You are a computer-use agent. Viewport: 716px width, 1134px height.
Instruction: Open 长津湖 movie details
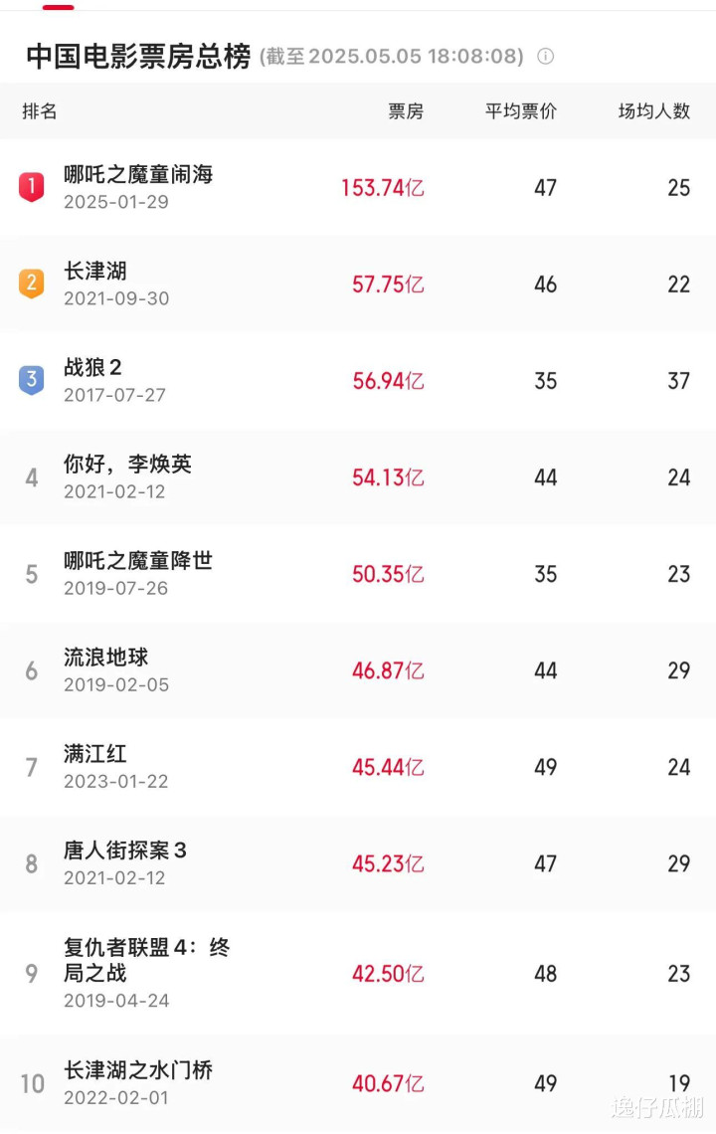point(358,284)
